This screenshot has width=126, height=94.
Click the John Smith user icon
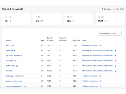(x=114, y=9)
